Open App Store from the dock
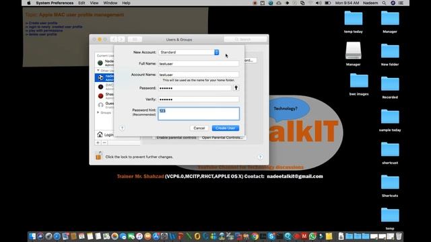This screenshot has height=242, width=431. point(156,236)
